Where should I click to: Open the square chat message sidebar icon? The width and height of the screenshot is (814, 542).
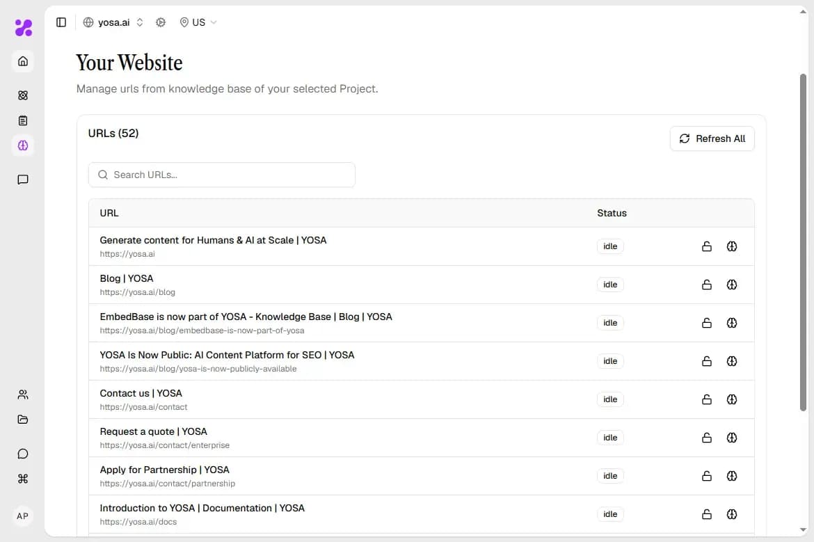click(x=23, y=180)
